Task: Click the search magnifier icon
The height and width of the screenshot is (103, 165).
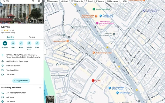Action: coord(33,1)
